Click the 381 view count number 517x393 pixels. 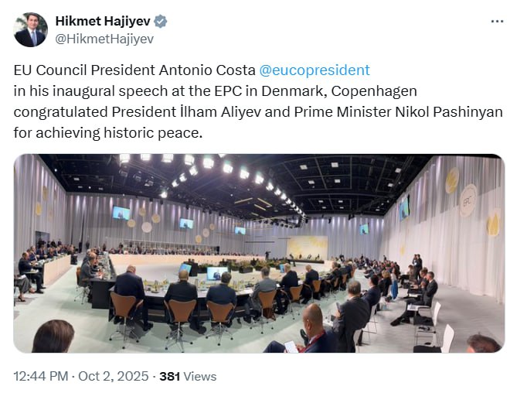coord(169,376)
